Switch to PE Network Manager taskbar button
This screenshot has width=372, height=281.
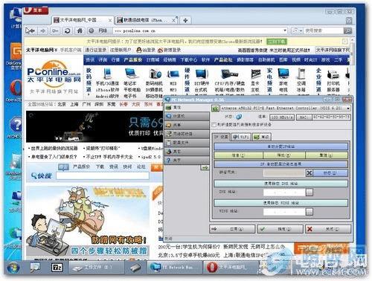coord(174,268)
